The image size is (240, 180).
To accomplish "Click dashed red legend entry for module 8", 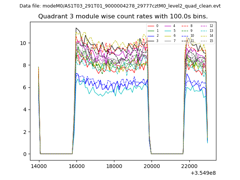I will pos(185,26).
